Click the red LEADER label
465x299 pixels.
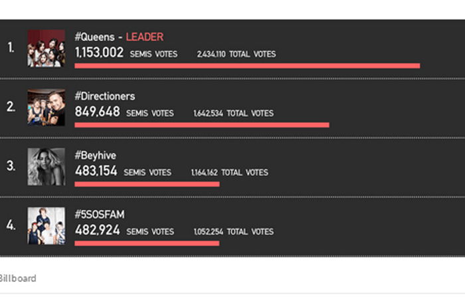tap(144, 37)
